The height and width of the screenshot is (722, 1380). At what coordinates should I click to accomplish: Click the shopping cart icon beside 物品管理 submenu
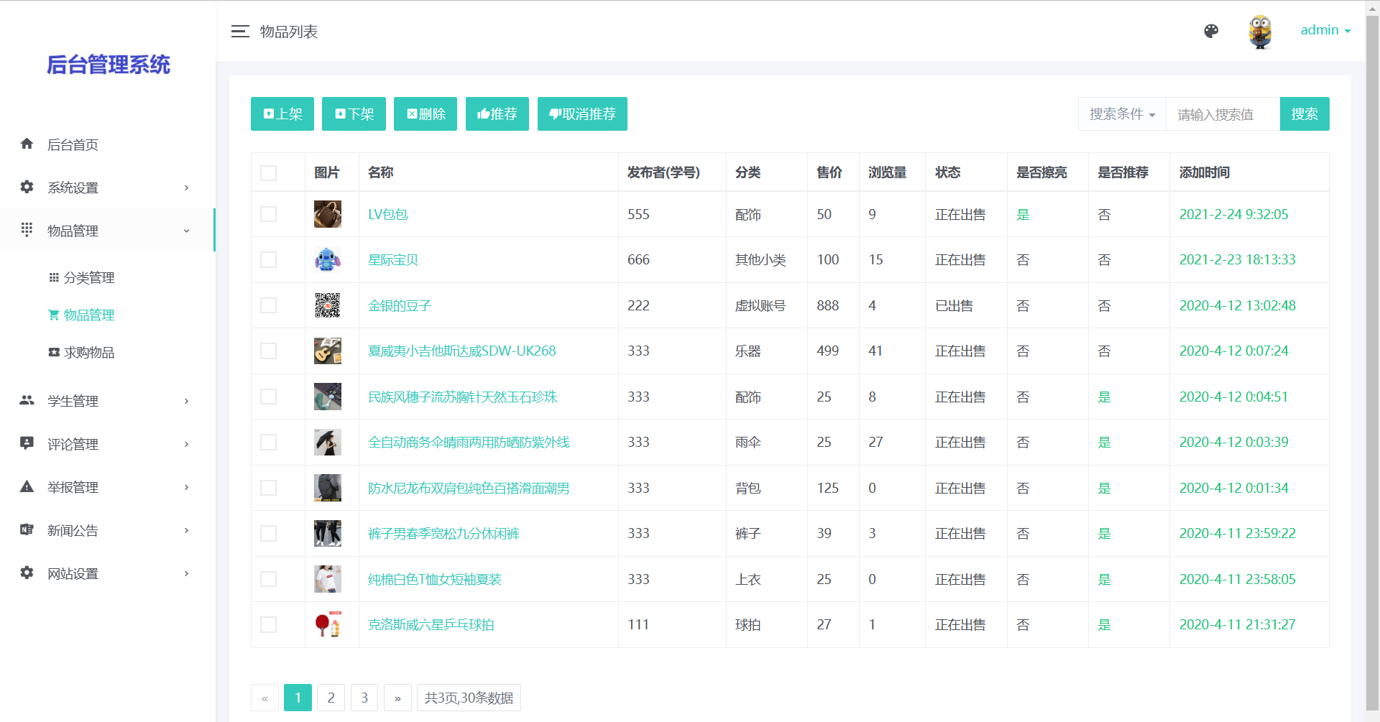pyautogui.click(x=54, y=315)
